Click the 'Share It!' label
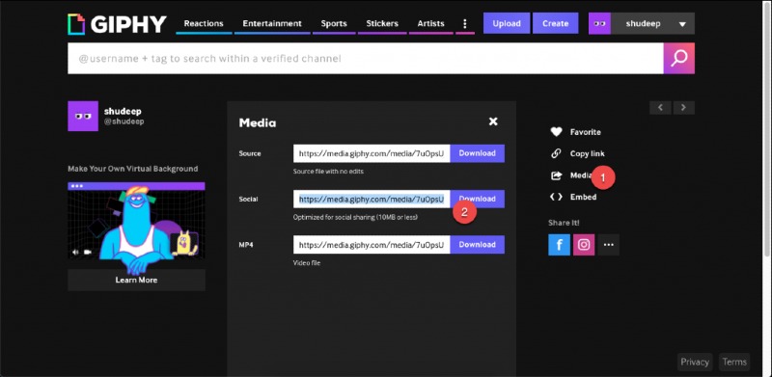772x377 pixels. point(564,223)
